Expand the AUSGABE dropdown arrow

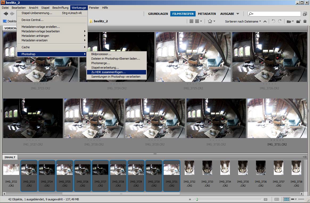[x=238, y=14]
